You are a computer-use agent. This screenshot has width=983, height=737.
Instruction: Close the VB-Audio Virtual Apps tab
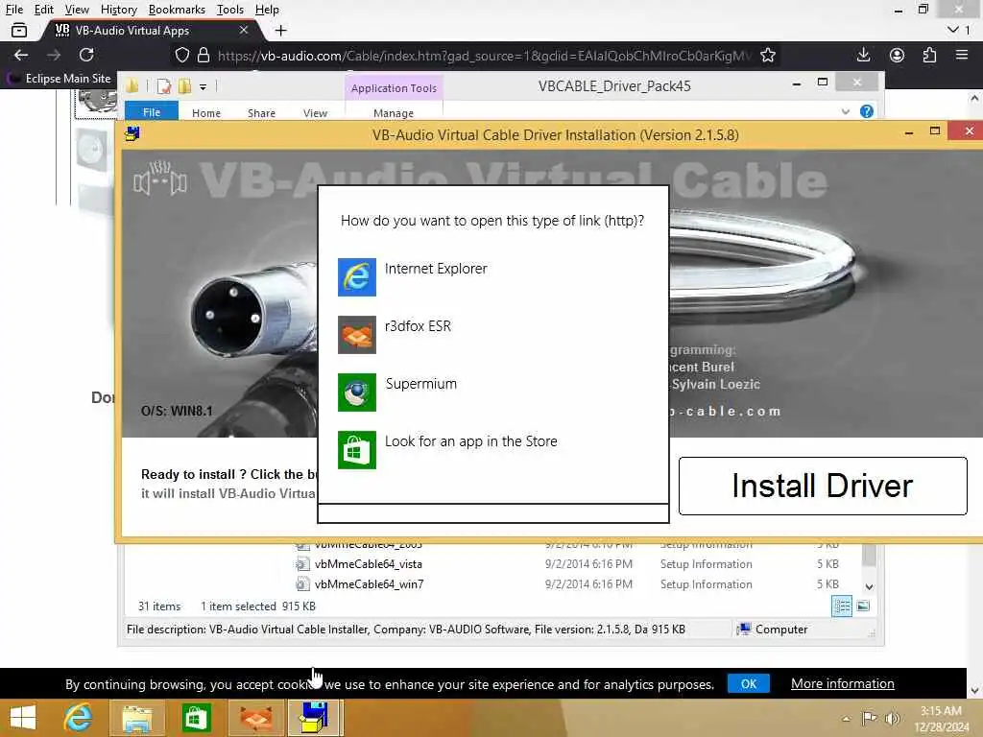click(x=244, y=30)
